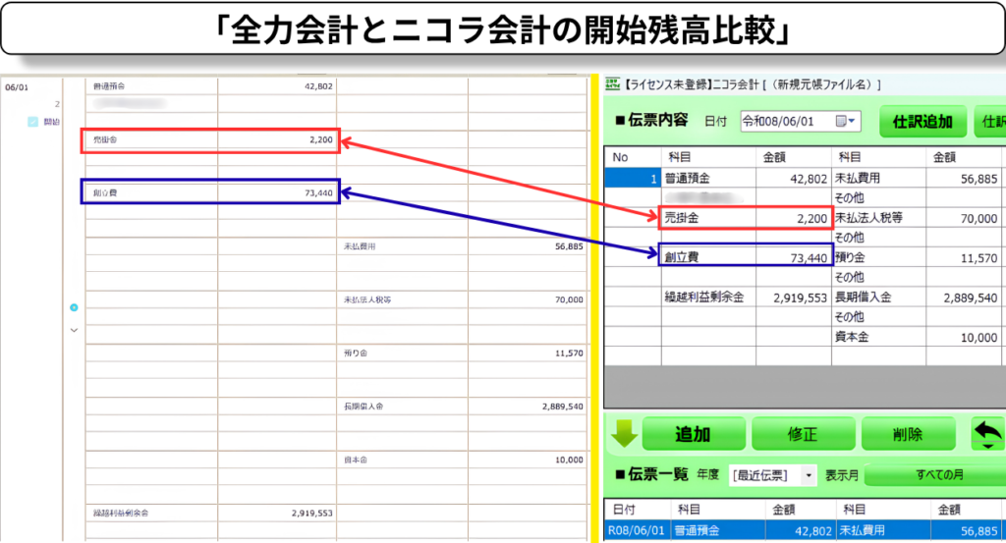Click 繰越利益剰余金 cell in Nikora table

(x=708, y=298)
